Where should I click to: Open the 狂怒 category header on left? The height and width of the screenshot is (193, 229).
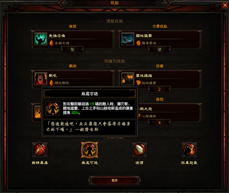73,26
